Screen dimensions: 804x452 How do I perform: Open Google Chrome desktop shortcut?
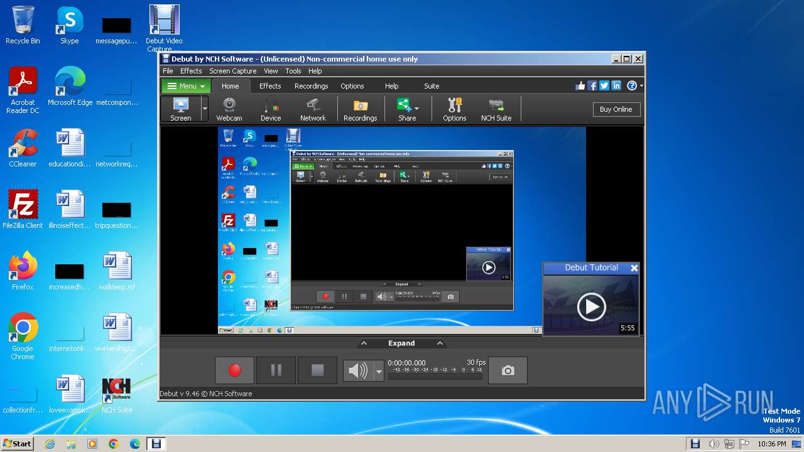[x=23, y=337]
